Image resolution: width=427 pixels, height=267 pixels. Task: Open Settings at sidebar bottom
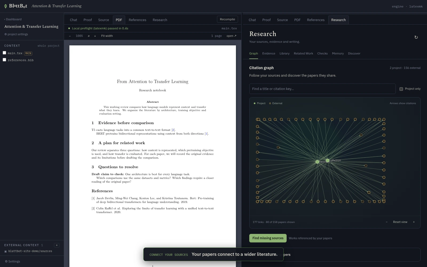[13, 261]
